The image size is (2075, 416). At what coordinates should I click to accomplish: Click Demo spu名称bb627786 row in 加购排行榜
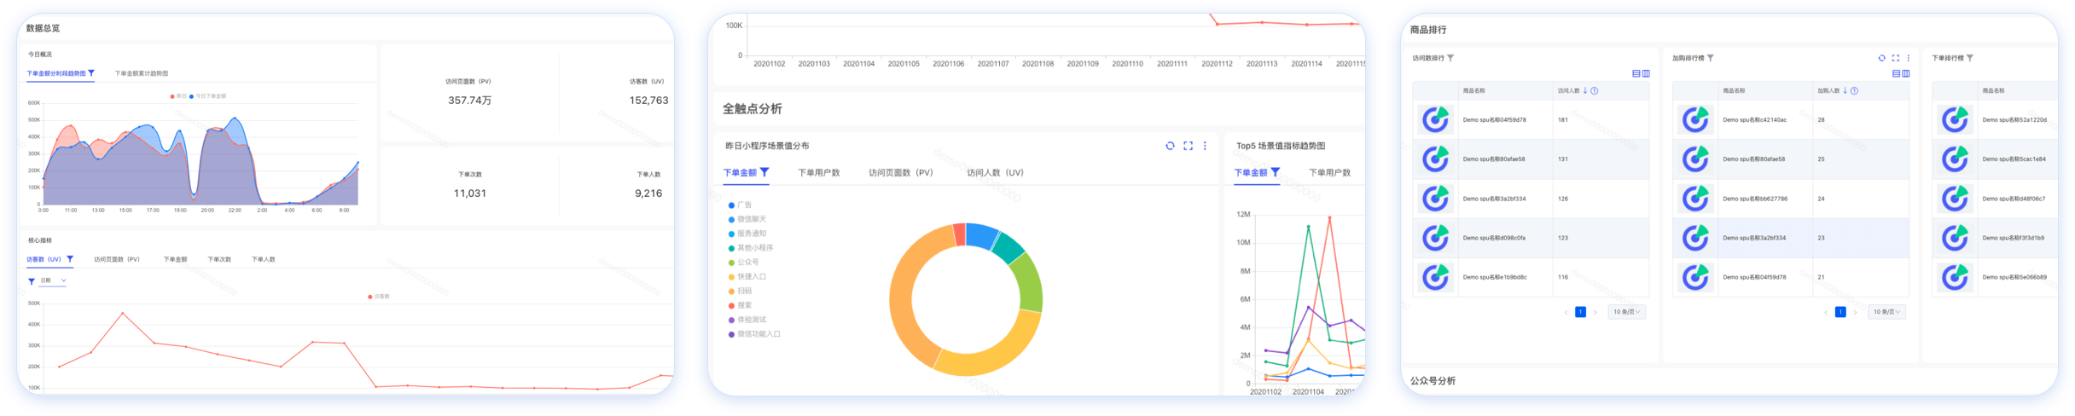[1790, 199]
